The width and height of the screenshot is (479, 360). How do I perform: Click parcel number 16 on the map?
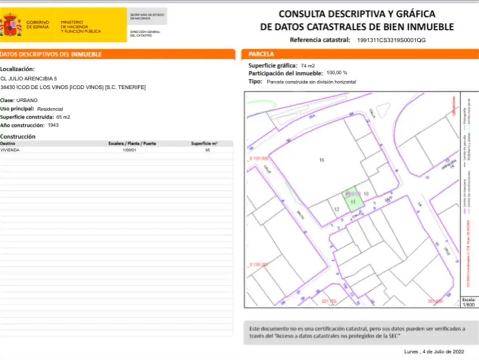pyautogui.click(x=322, y=160)
